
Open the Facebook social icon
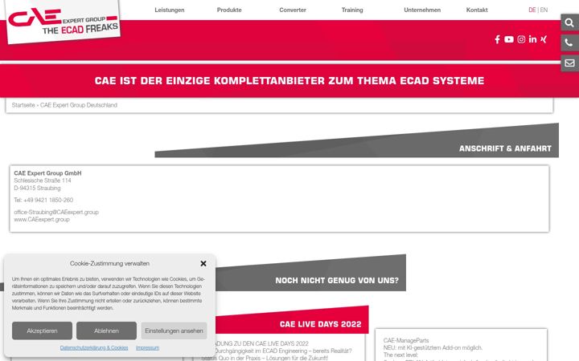[x=498, y=39]
